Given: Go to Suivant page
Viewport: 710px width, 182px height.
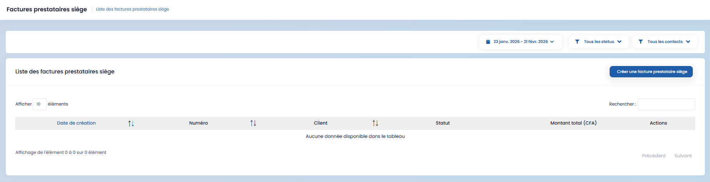Looking at the screenshot, I should 683,156.
